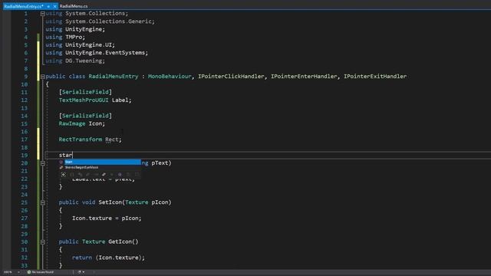Click the RectTransform type on line 17
The height and width of the screenshot is (276, 491).
(x=81, y=140)
